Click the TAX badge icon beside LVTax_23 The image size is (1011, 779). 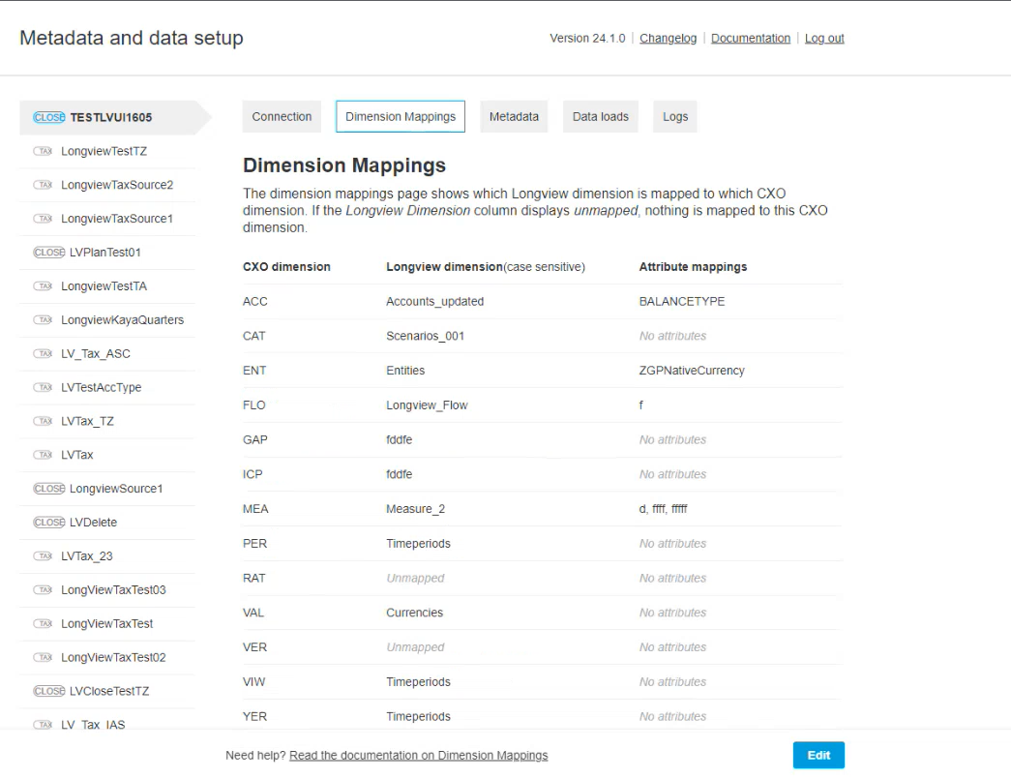(x=43, y=556)
